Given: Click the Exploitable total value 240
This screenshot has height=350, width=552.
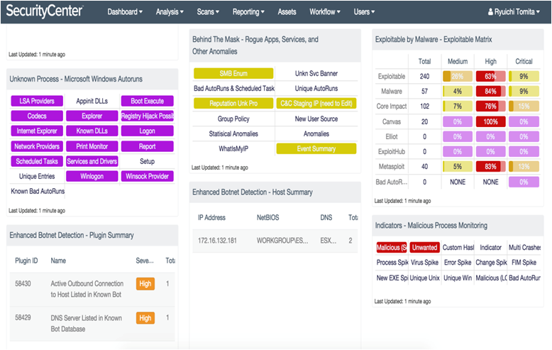Looking at the screenshot, I should [424, 76].
